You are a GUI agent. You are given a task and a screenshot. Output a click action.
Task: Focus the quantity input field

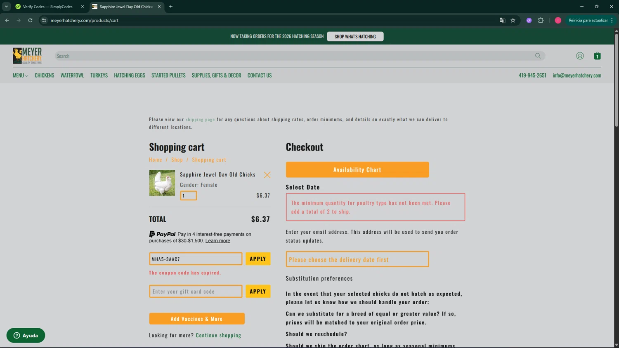[x=189, y=195]
